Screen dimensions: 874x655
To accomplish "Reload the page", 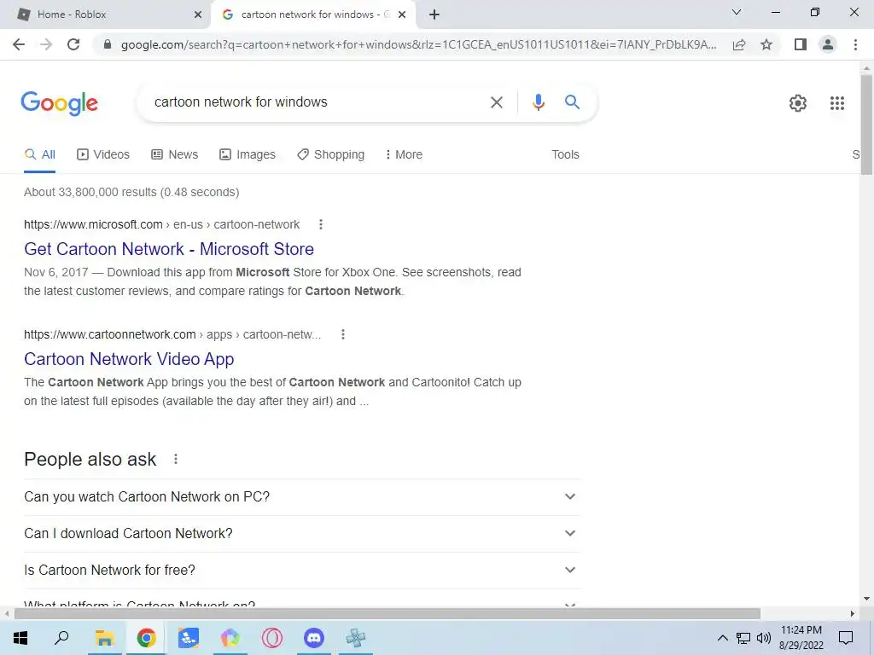I will [73, 44].
